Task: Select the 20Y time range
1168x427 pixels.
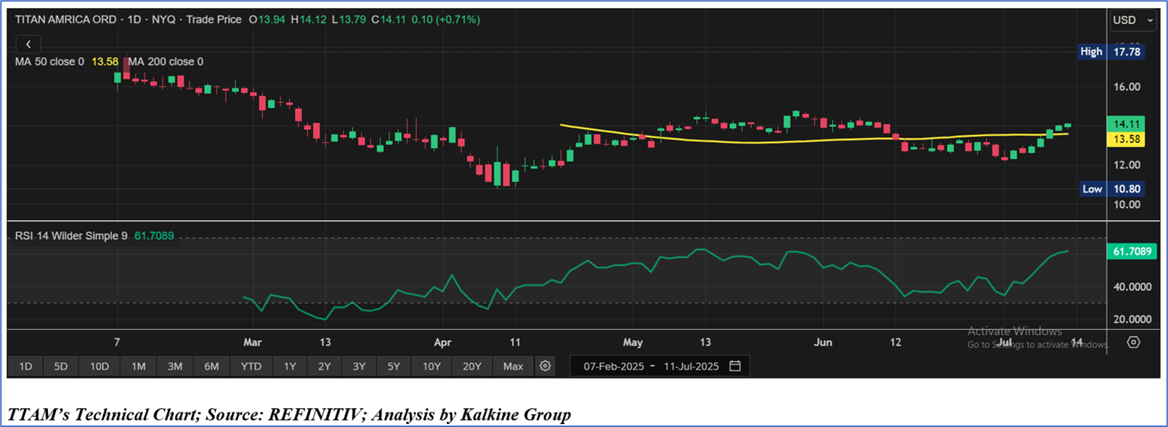Action: [472, 366]
